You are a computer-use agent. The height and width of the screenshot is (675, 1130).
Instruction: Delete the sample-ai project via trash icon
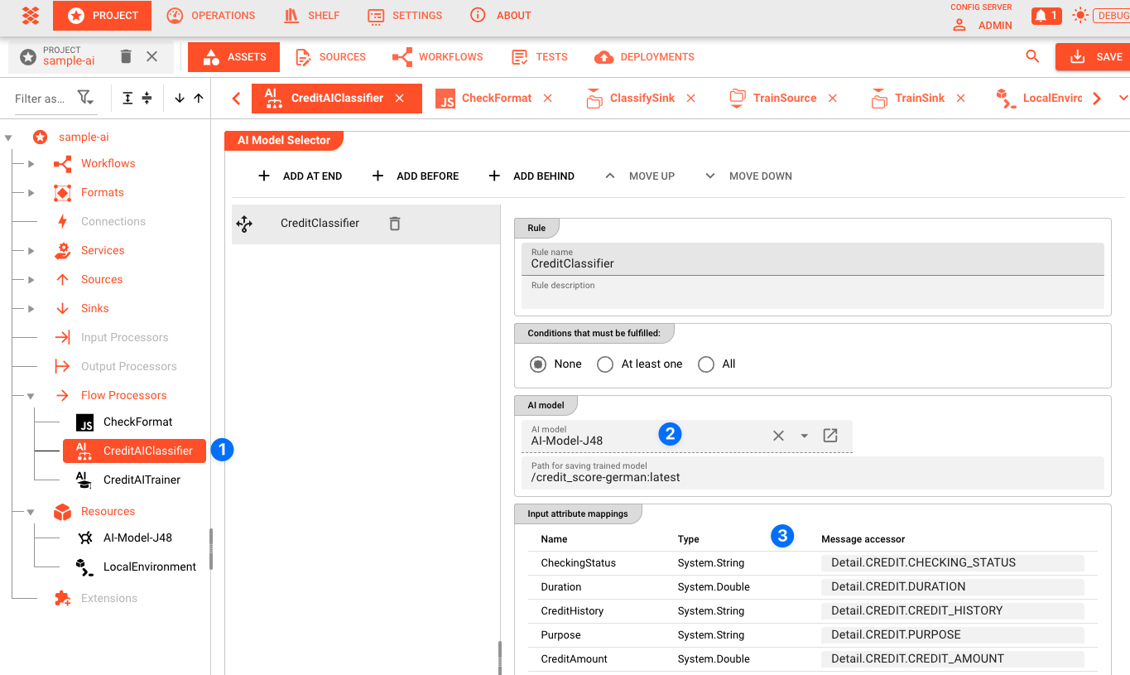point(126,56)
